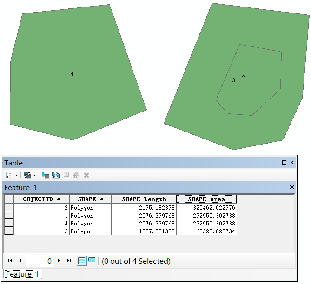
Task: Click the area cell 68320.020734
Action: pyautogui.click(x=206, y=231)
